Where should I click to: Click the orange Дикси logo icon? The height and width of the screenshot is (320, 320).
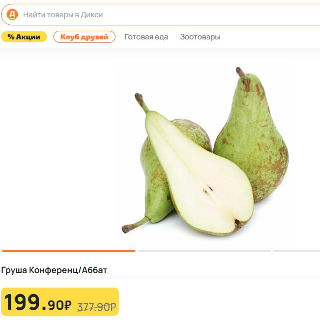[12, 15]
